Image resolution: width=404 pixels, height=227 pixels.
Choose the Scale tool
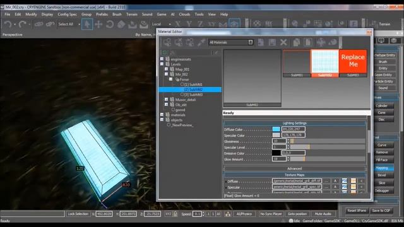click(x=121, y=24)
